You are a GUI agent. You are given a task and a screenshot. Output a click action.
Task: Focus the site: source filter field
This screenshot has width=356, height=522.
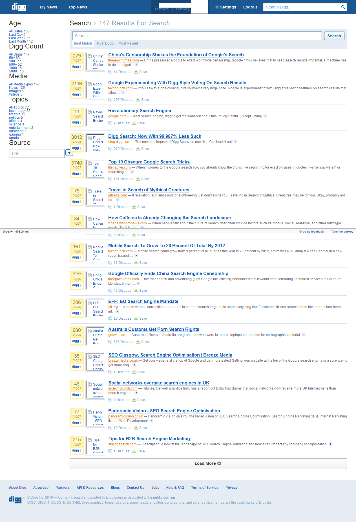37,153
